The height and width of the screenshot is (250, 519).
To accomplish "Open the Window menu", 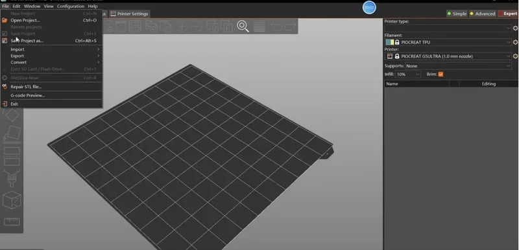I will (32, 6).
